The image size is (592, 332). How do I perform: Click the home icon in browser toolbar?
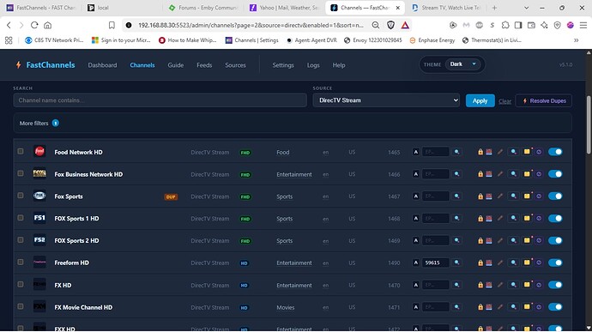point(47,25)
